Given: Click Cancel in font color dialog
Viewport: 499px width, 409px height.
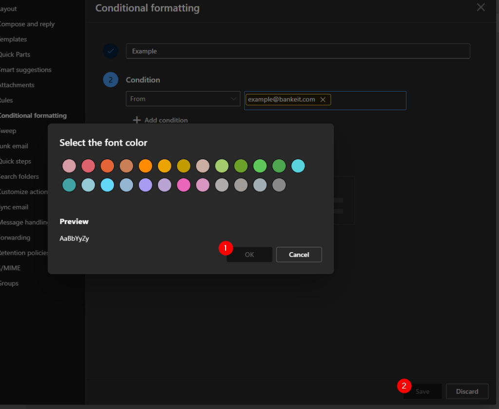Looking at the screenshot, I should (299, 255).
